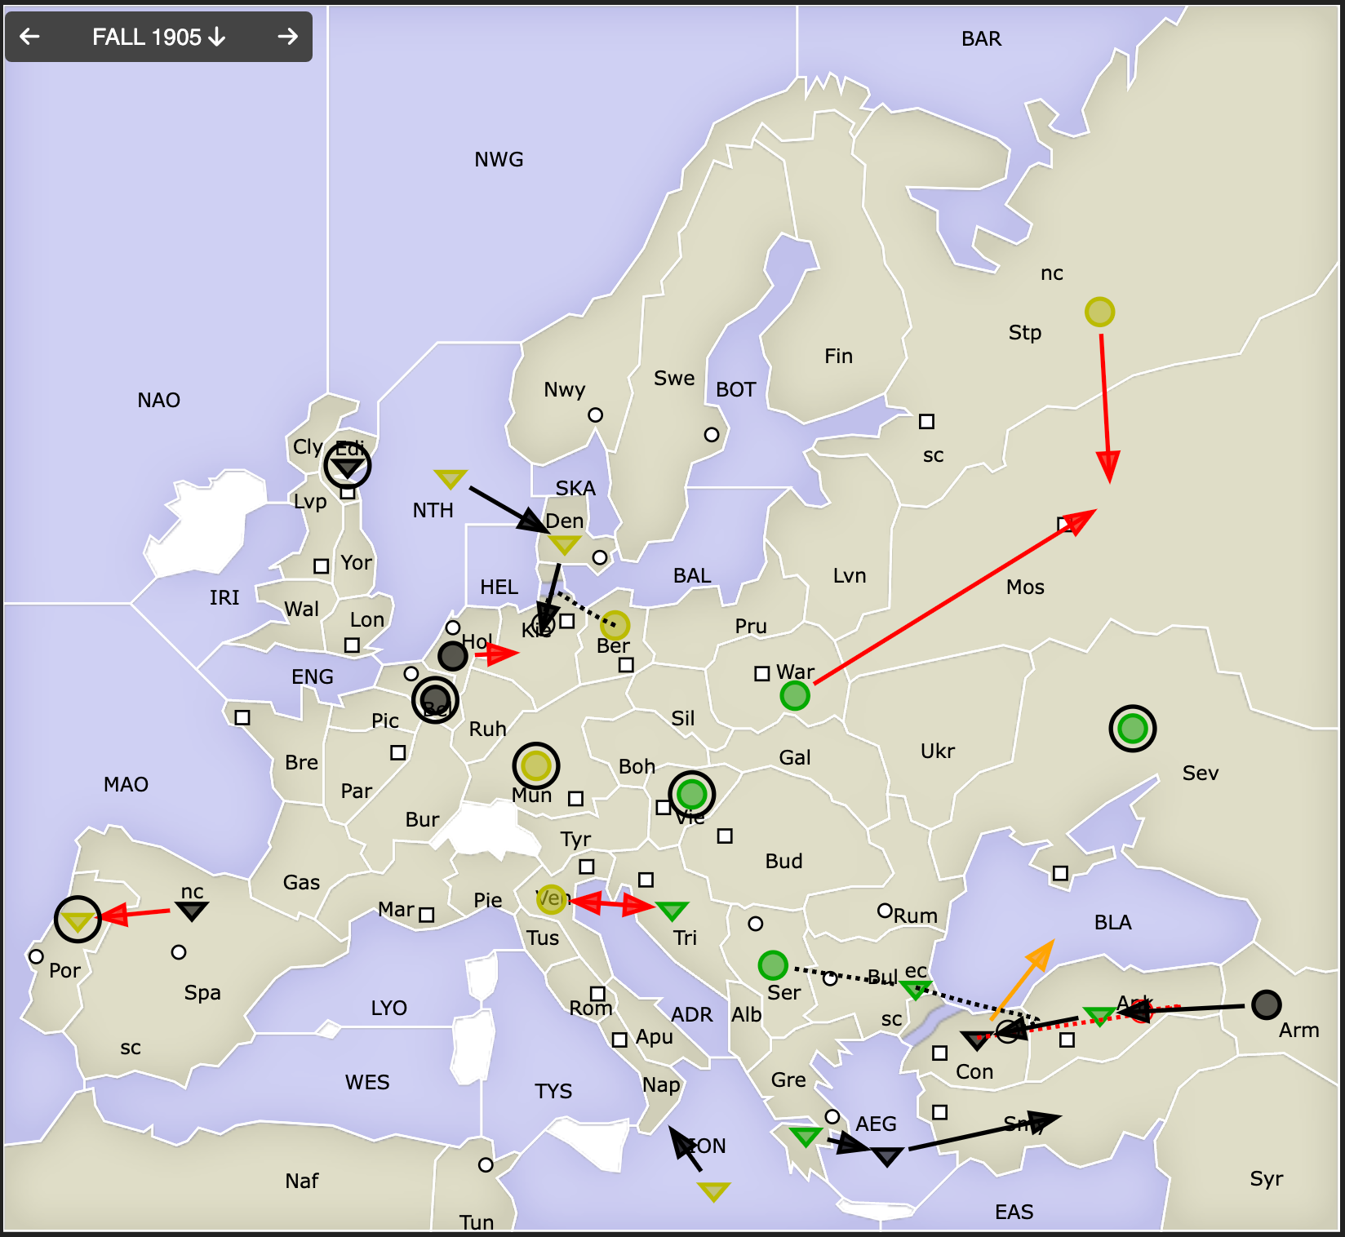Advance to next phase with right arrow
The height and width of the screenshot is (1237, 1345).
point(287,37)
